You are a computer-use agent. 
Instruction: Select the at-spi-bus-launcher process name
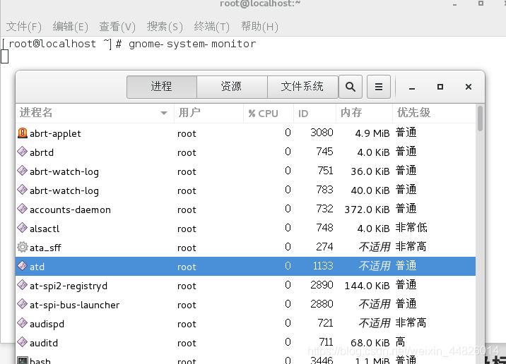coord(74,305)
